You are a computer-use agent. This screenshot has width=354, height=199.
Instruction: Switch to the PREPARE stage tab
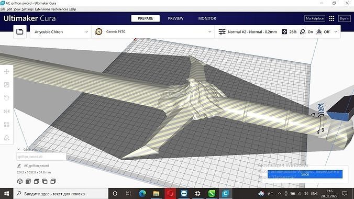tap(146, 18)
